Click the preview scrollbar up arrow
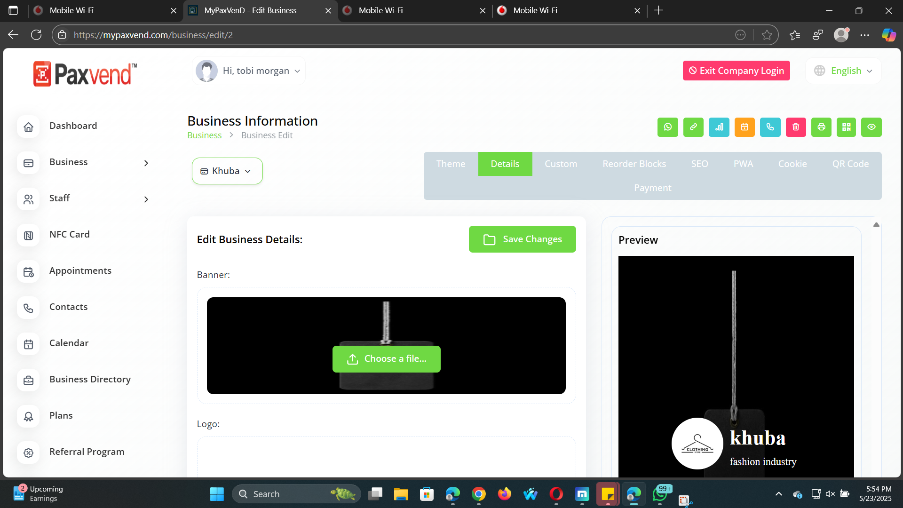The image size is (903, 508). 876,225
